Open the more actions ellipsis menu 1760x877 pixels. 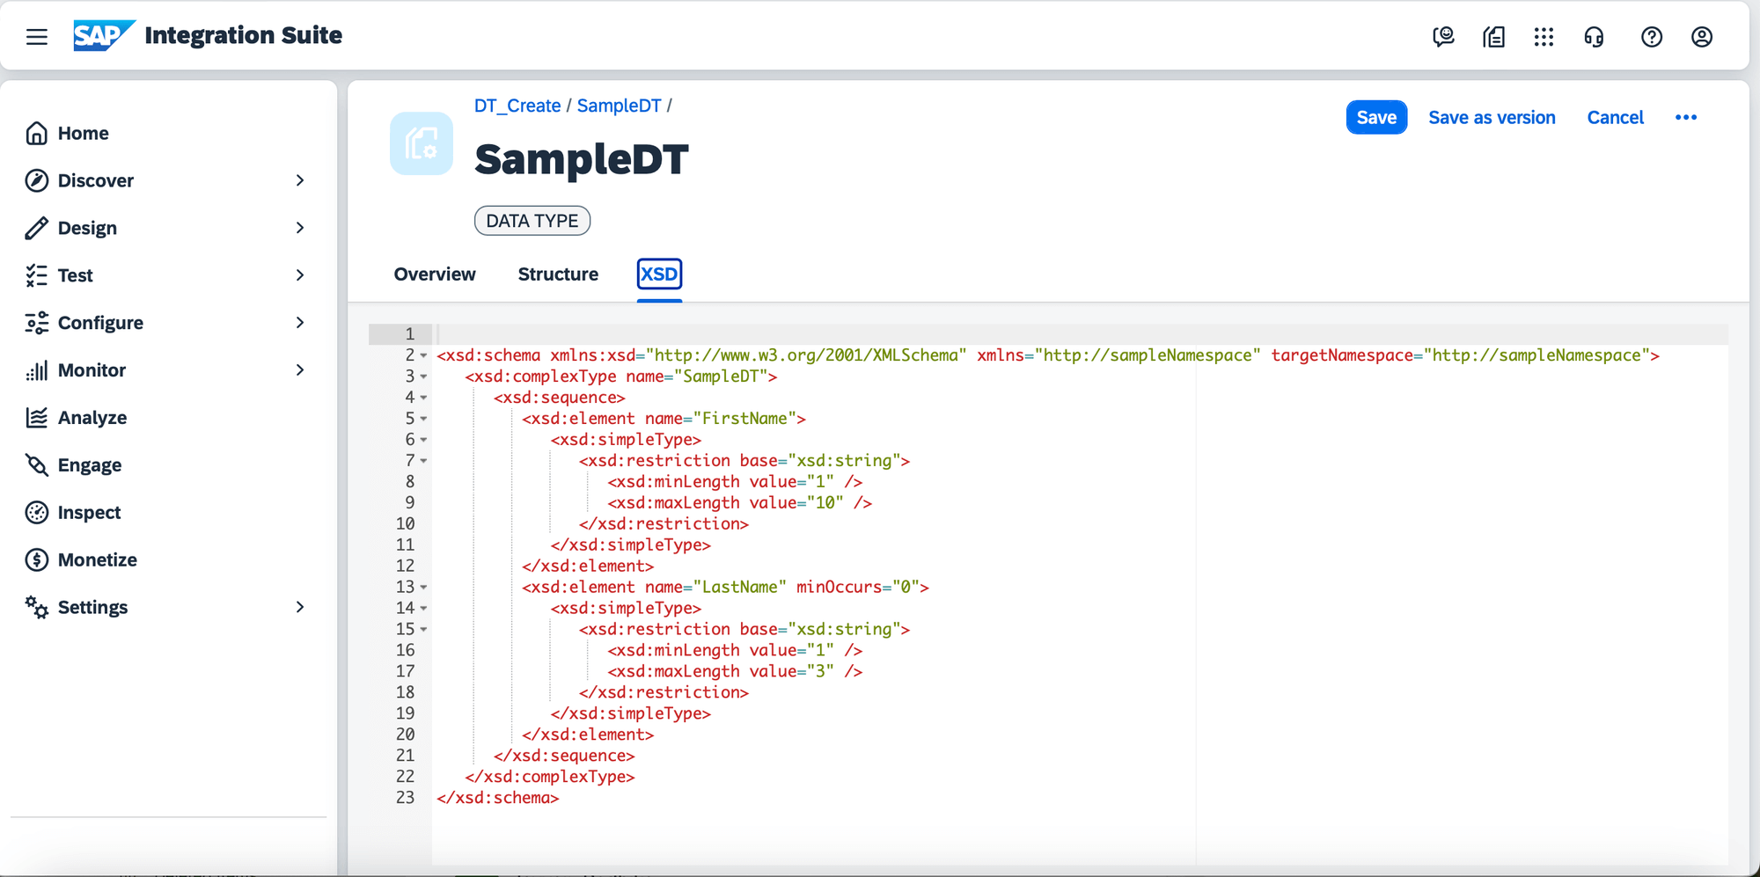(x=1686, y=118)
